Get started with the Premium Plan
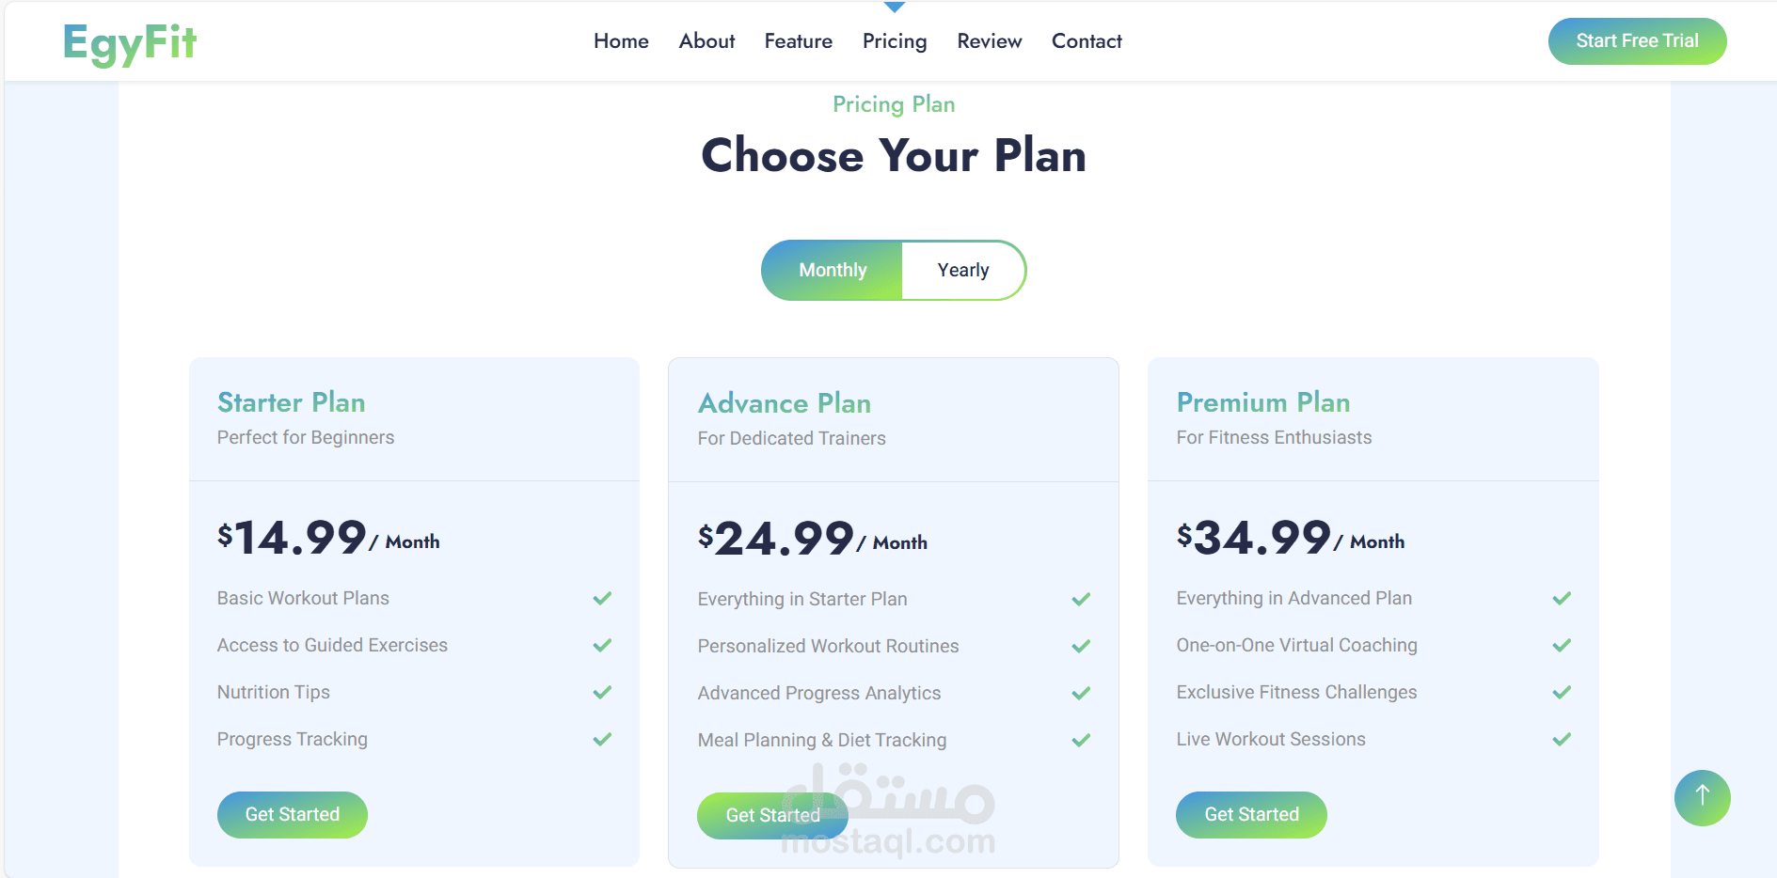1777x878 pixels. (1251, 815)
